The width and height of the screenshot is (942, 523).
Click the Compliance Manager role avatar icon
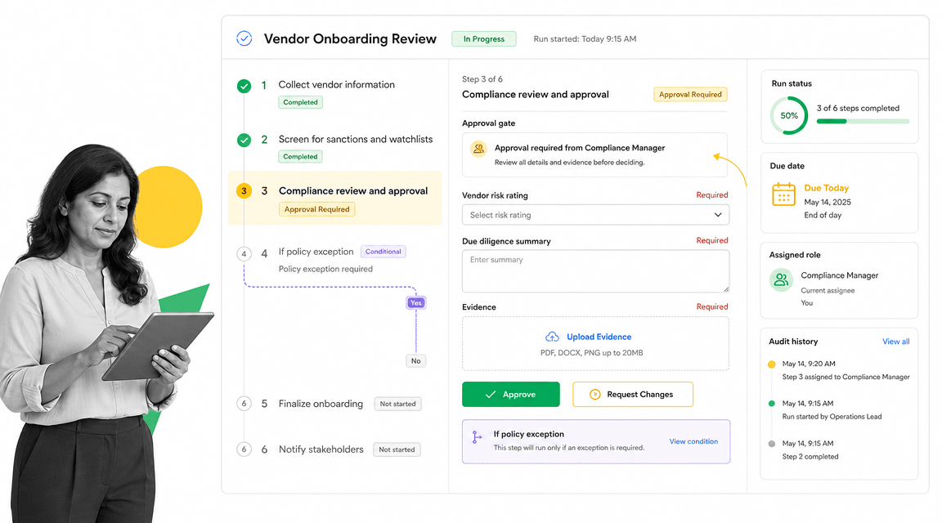click(x=781, y=279)
